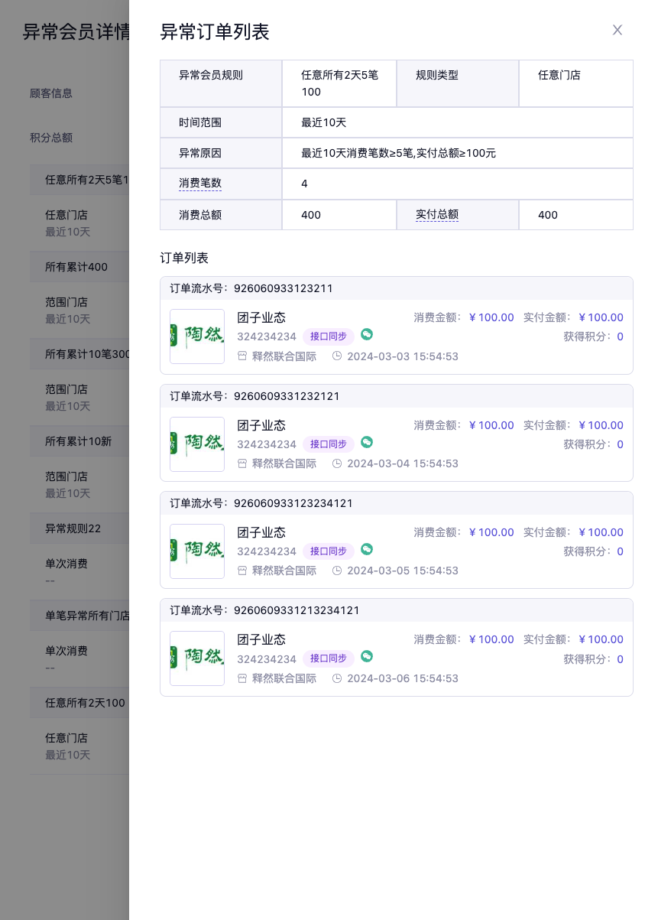
Task: Click WeChat icon on order dated 2024-03-03
Action: (367, 335)
